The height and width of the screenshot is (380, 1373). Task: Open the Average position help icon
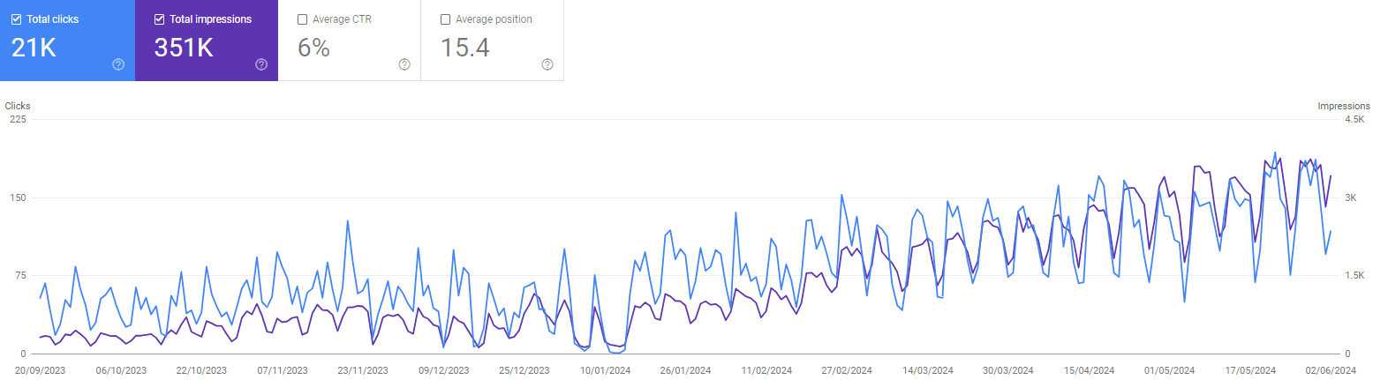pos(547,64)
